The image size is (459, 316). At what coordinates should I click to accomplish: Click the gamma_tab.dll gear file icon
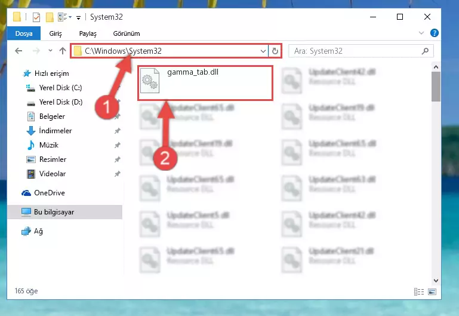(x=150, y=81)
